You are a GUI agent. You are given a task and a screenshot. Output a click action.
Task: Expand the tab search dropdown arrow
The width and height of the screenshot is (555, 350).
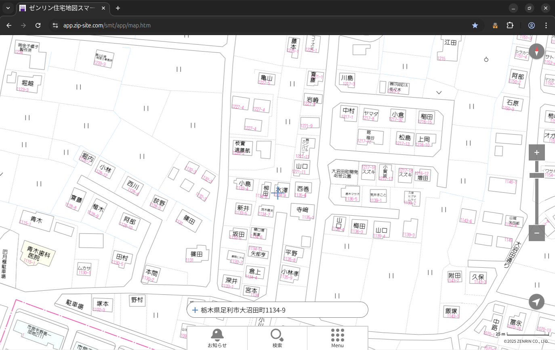8,8
